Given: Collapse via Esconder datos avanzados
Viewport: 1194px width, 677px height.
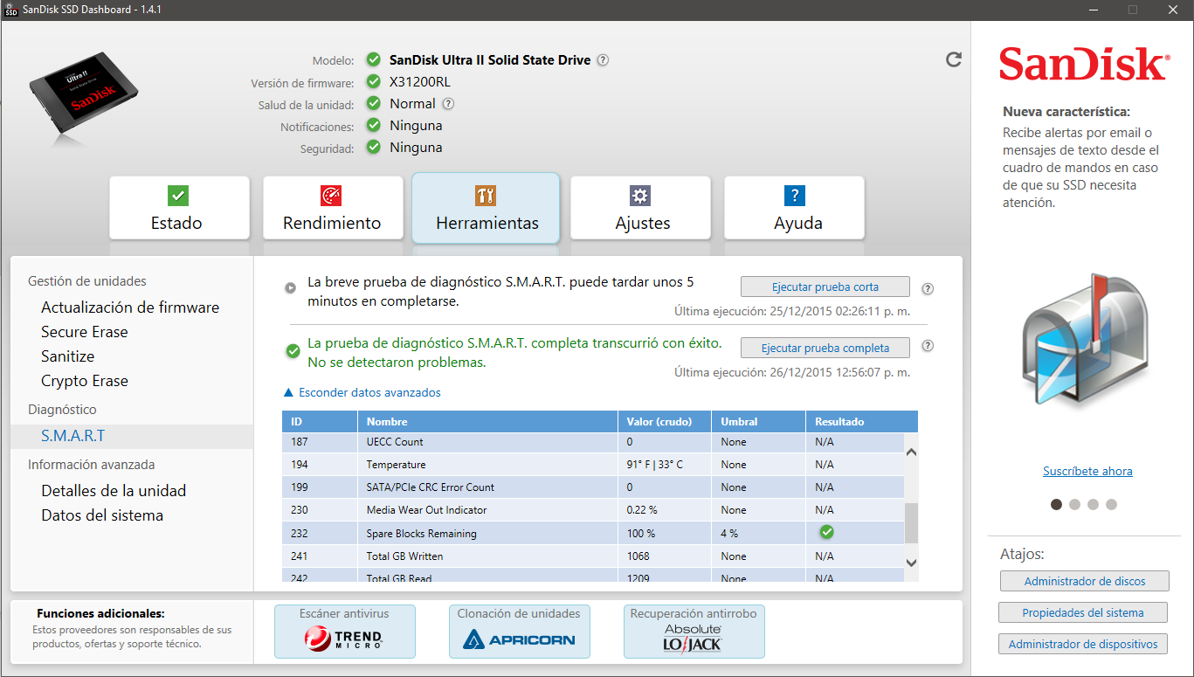Looking at the screenshot, I should click(x=362, y=393).
